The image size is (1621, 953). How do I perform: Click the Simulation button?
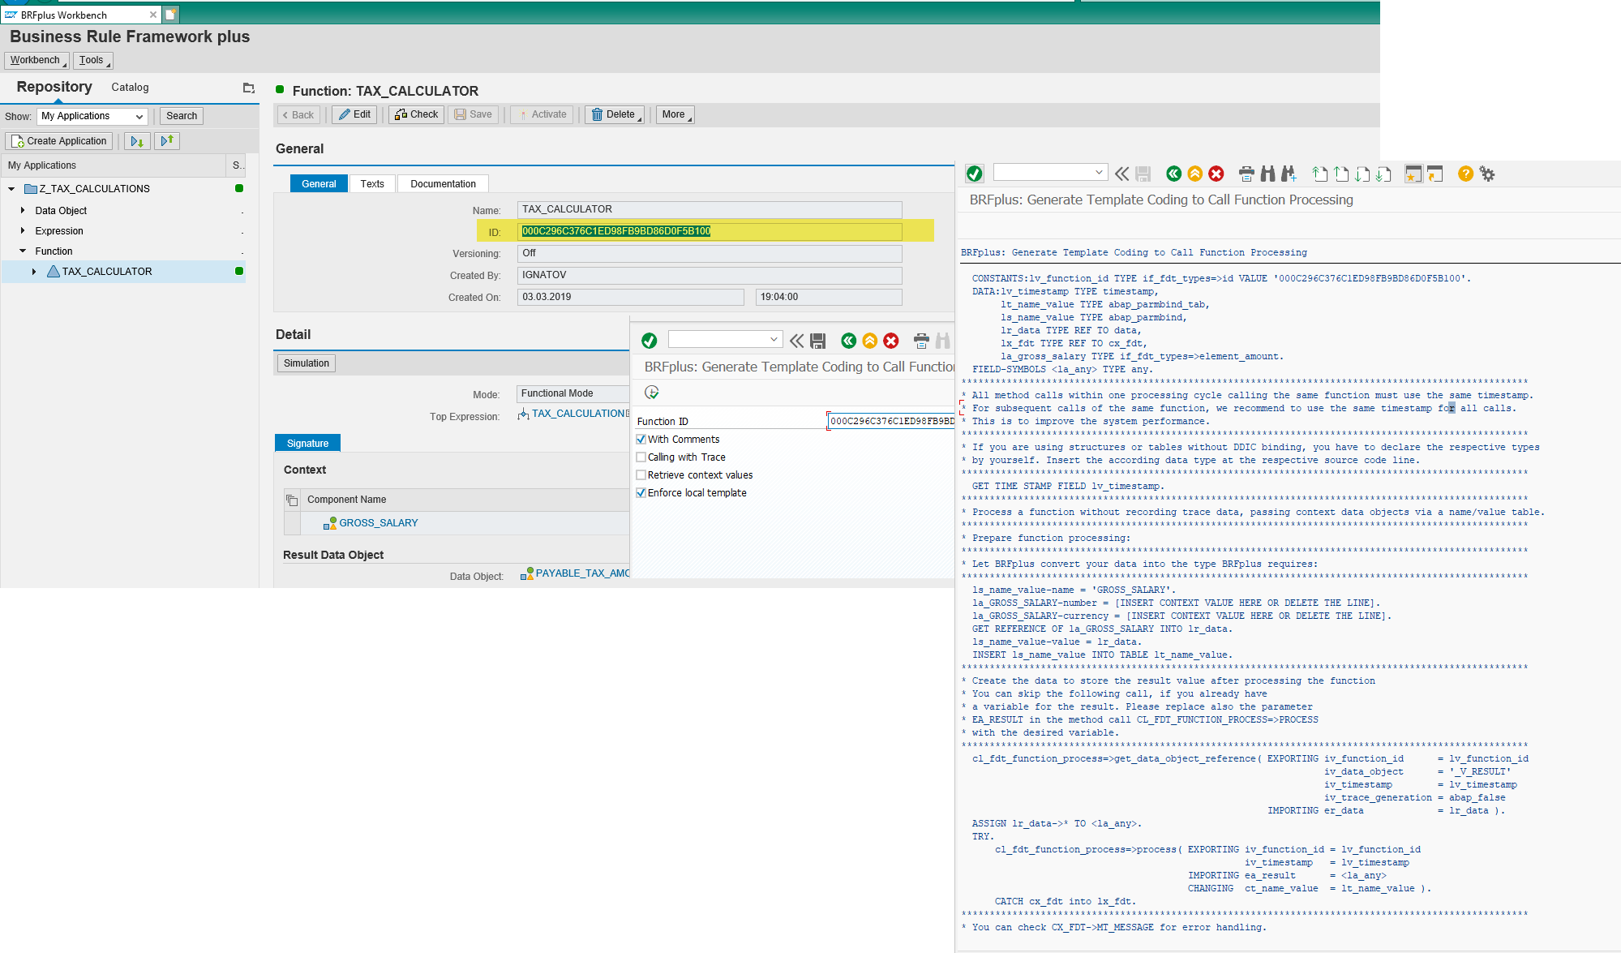click(307, 363)
